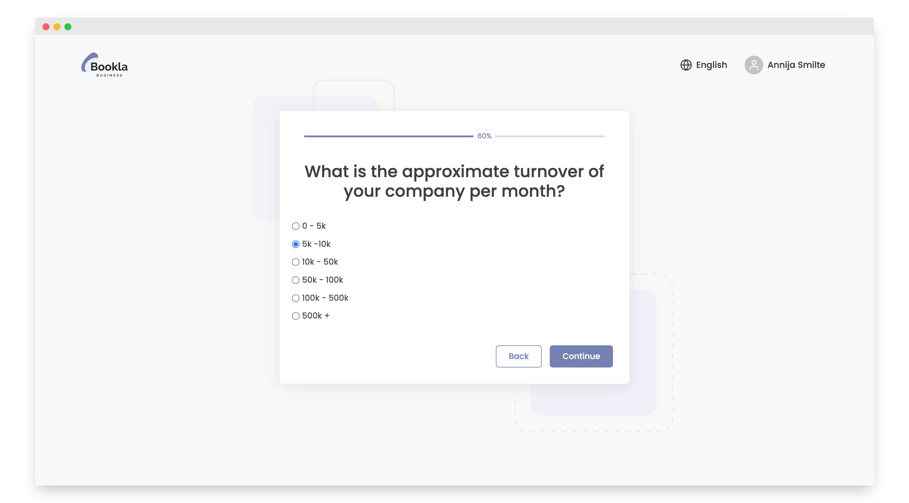This screenshot has width=909, height=503.
Task: Click the 60% progress indicator label
Action: 484,136
